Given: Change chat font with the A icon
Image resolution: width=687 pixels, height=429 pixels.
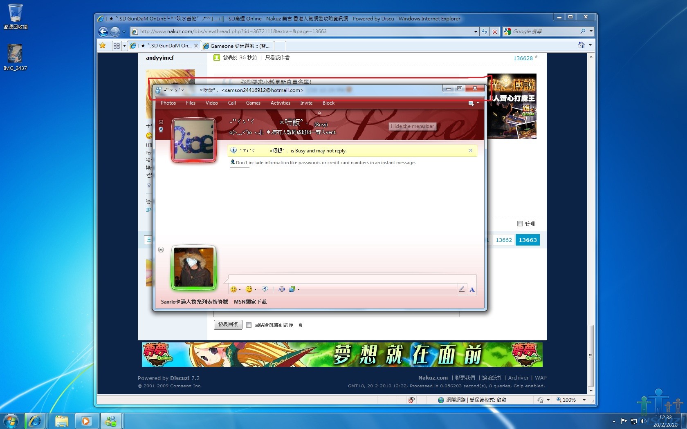Looking at the screenshot, I should 472,289.
